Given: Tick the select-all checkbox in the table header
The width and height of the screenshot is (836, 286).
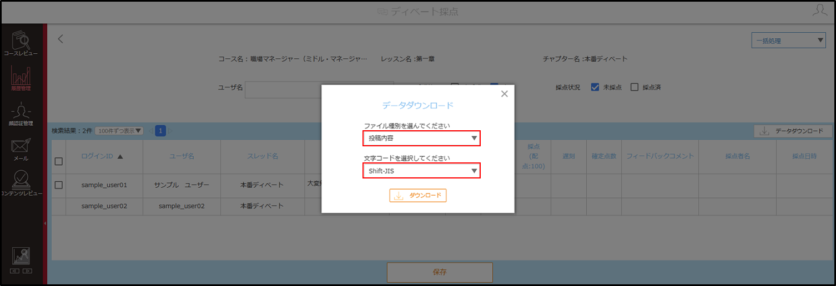Looking at the screenshot, I should [x=59, y=161].
